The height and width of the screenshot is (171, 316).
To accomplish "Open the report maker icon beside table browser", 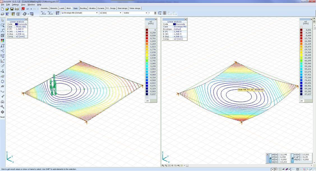I will (x=18, y=14).
